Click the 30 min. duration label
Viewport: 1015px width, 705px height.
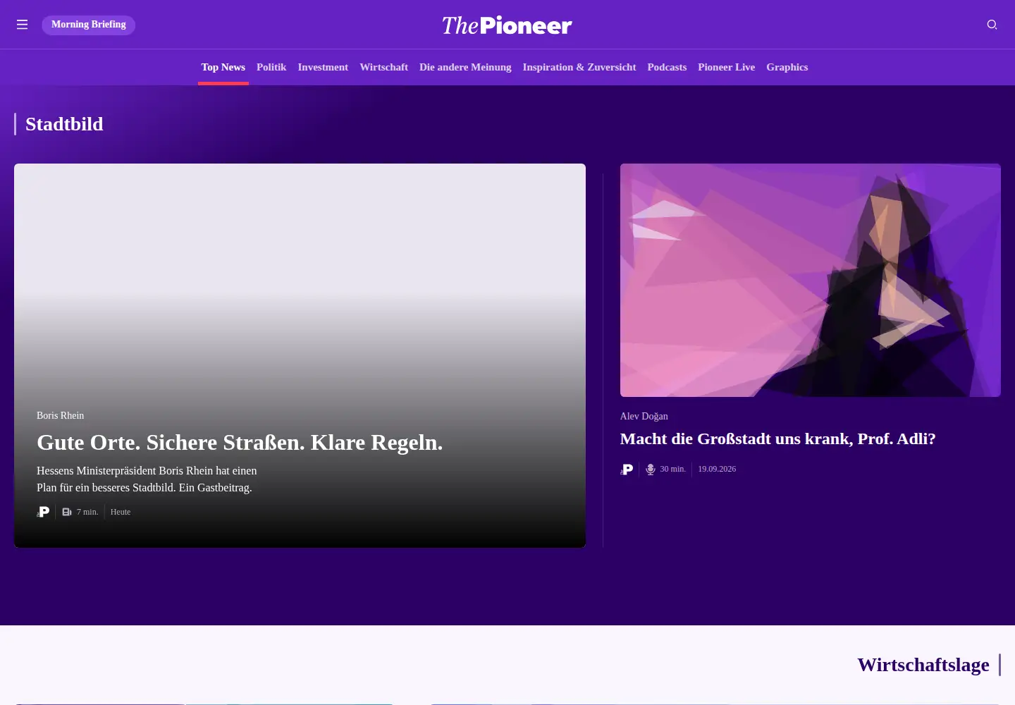pyautogui.click(x=672, y=469)
